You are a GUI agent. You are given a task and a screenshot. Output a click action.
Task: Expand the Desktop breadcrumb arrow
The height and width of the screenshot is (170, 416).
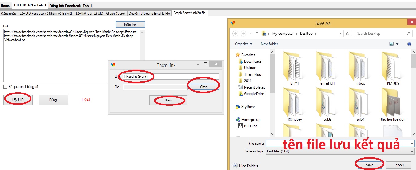(316, 34)
